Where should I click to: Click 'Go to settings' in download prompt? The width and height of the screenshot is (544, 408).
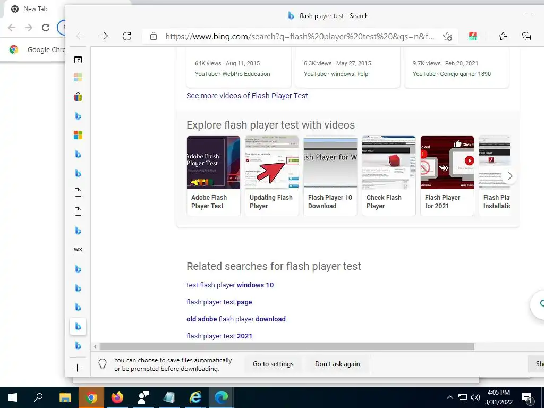point(273,364)
